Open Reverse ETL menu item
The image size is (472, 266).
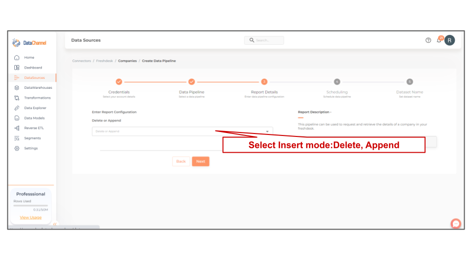click(34, 128)
